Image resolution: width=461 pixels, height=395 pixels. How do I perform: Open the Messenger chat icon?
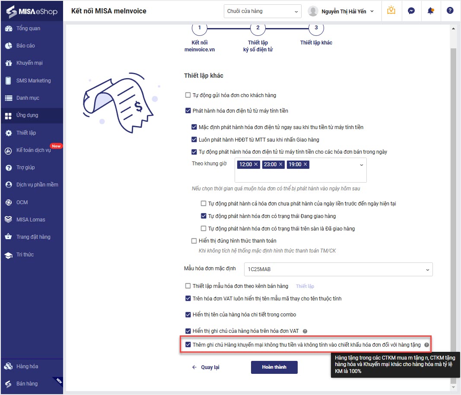tap(411, 11)
